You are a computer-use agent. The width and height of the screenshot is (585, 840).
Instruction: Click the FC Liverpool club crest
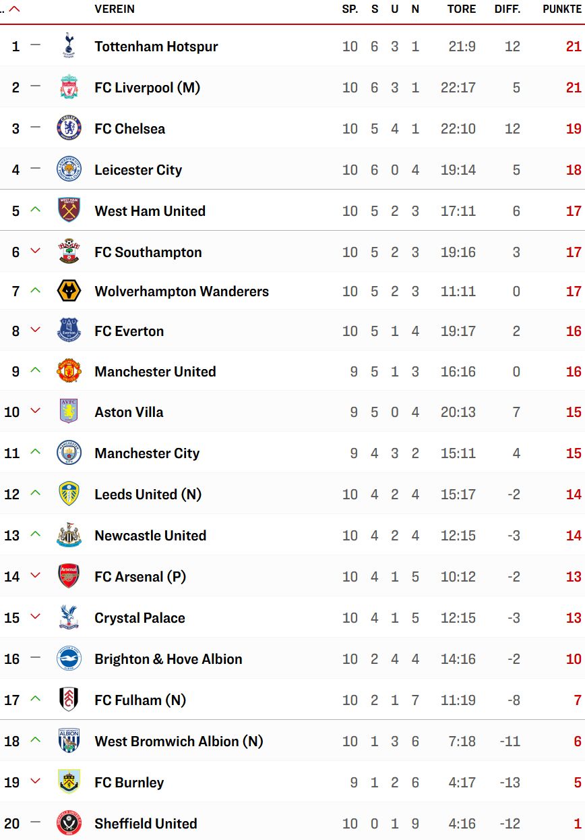(x=69, y=87)
